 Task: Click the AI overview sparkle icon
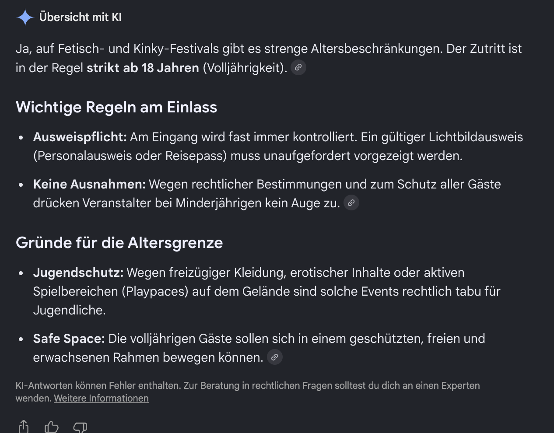[25, 17]
